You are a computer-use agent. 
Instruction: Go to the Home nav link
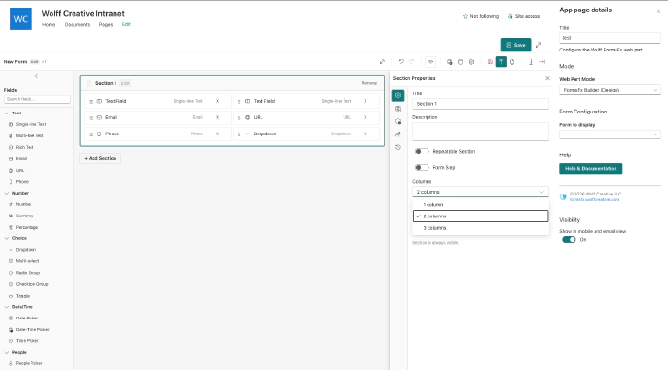coord(49,24)
